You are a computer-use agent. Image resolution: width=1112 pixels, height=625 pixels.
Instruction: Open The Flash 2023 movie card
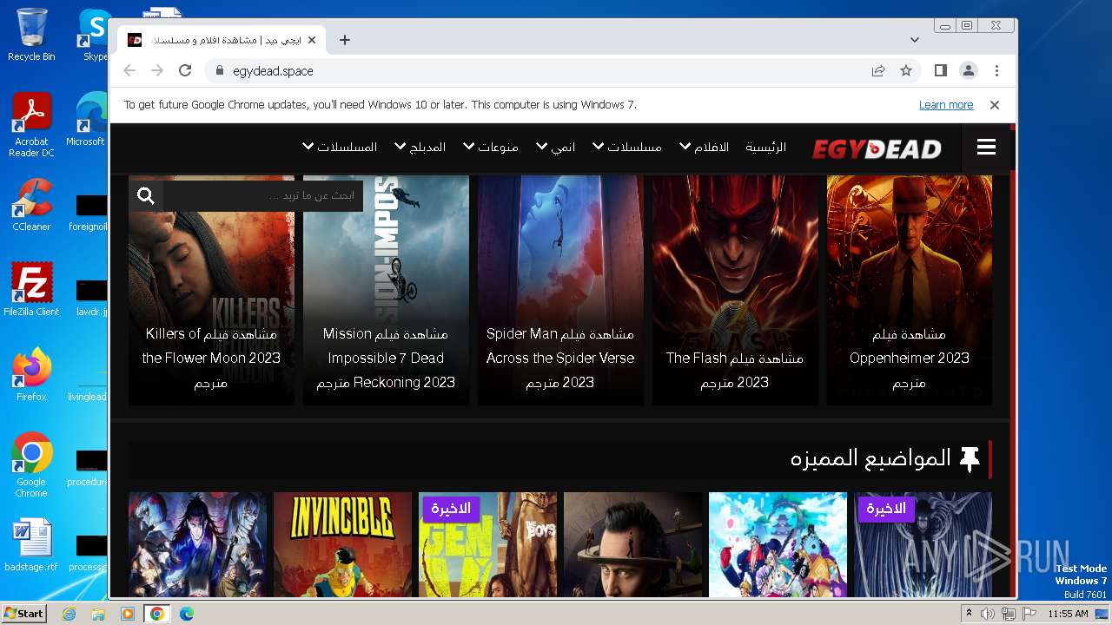coord(735,290)
